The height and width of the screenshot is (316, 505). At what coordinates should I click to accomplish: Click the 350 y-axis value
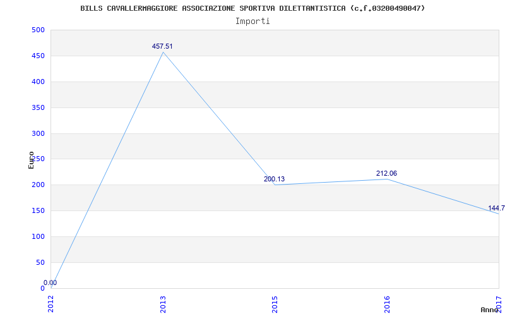coord(38,107)
